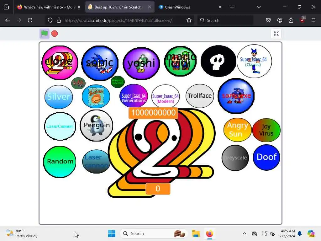The image size is (321, 241).
Task: Close the What's new with Firefox tab
Action: pyautogui.click(x=79, y=7)
